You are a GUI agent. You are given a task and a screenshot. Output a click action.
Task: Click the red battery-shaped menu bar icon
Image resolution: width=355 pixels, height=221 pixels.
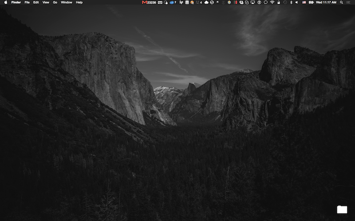[x=235, y=3]
